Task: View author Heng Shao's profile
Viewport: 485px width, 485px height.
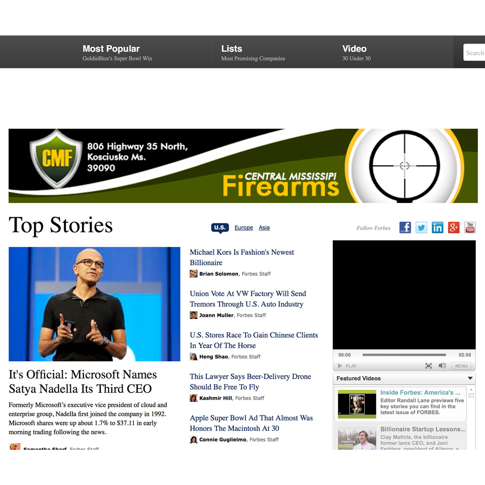Action: [213, 357]
